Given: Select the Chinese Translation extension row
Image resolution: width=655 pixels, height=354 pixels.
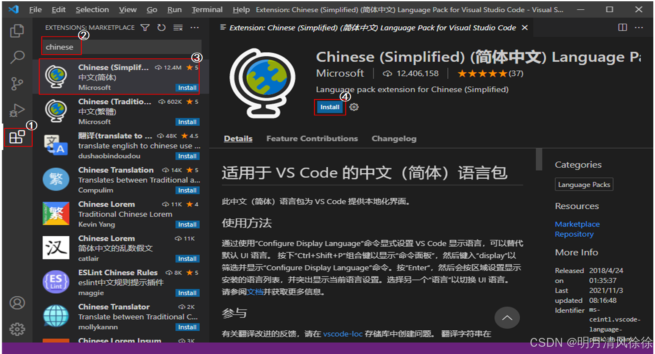Looking at the screenshot, I should pyautogui.click(x=121, y=180).
